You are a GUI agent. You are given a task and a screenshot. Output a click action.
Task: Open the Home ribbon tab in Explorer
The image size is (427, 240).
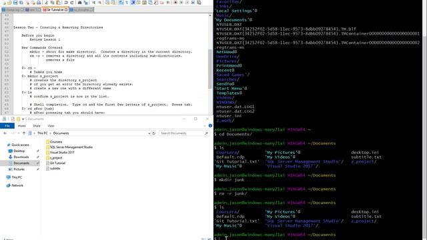click(x=22, y=126)
